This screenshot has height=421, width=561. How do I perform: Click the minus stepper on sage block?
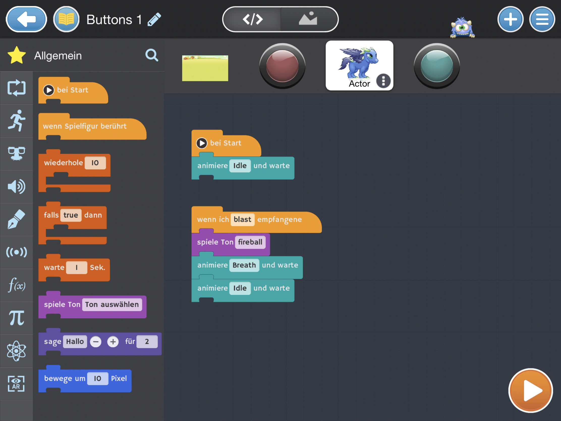pyautogui.click(x=96, y=341)
